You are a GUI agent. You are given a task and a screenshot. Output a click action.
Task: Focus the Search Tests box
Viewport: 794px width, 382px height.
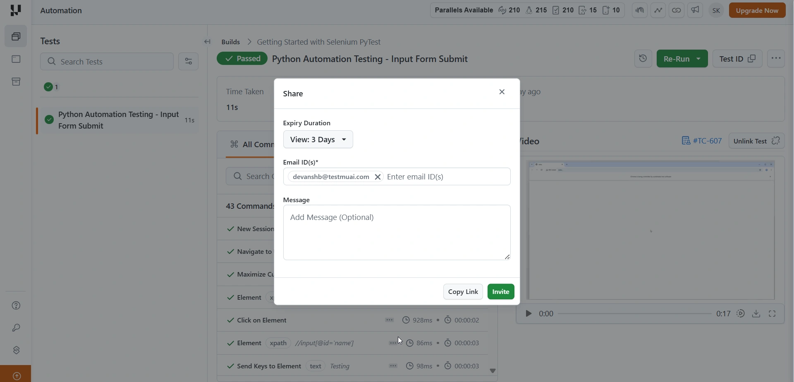[x=107, y=62]
